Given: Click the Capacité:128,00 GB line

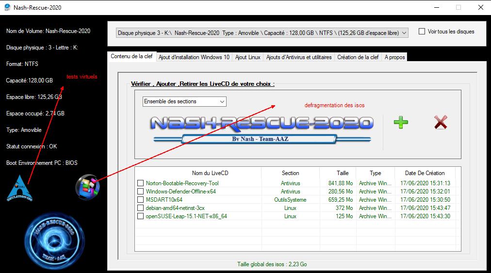Looking at the screenshot, I should click(30, 80).
